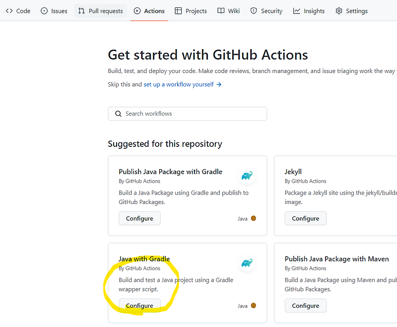Click the Java language color dot
Viewport: 397px width, 327px height.
[254, 218]
